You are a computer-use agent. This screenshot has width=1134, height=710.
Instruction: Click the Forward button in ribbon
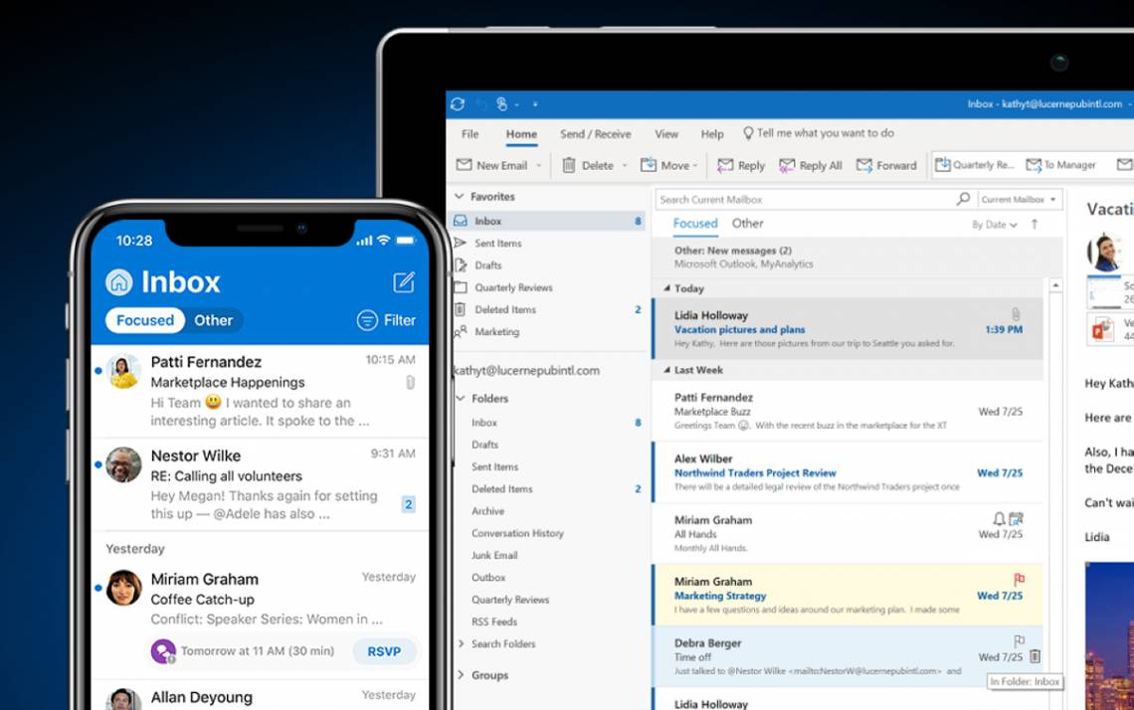[886, 166]
